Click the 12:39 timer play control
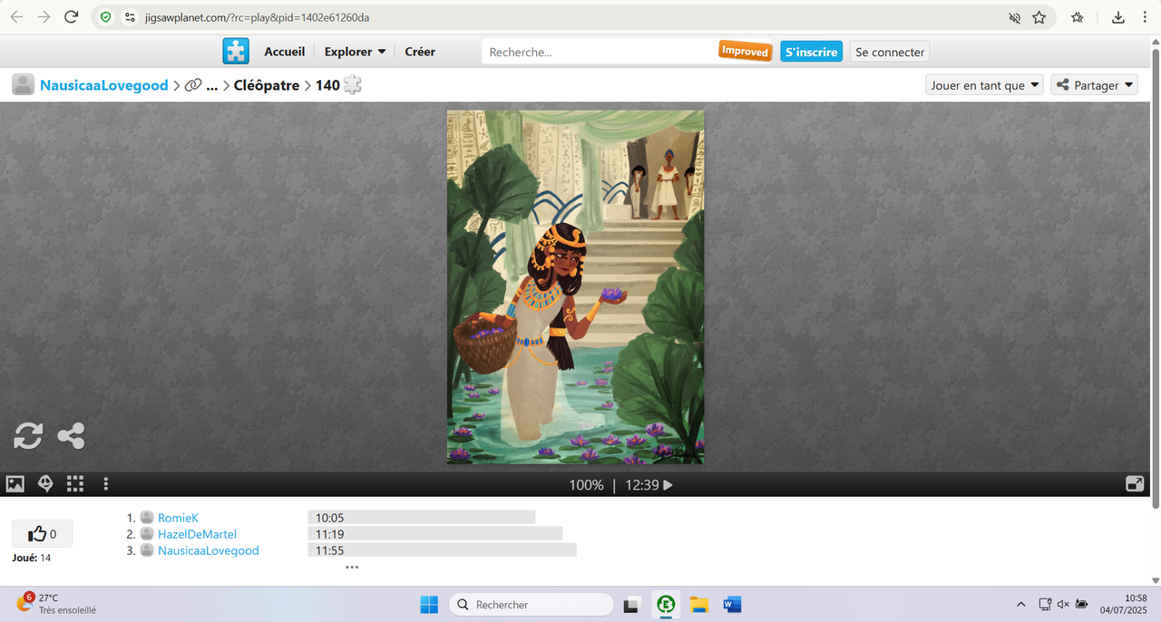 click(649, 485)
